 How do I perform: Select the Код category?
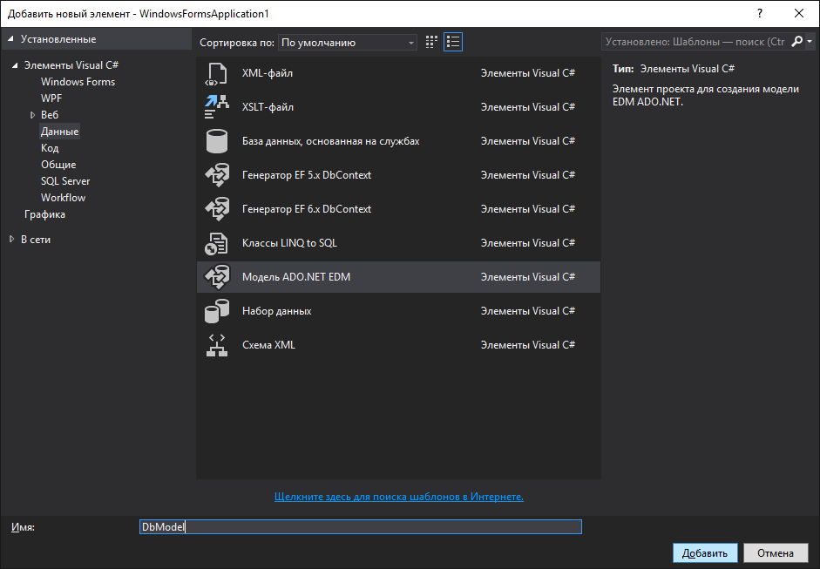(x=50, y=148)
